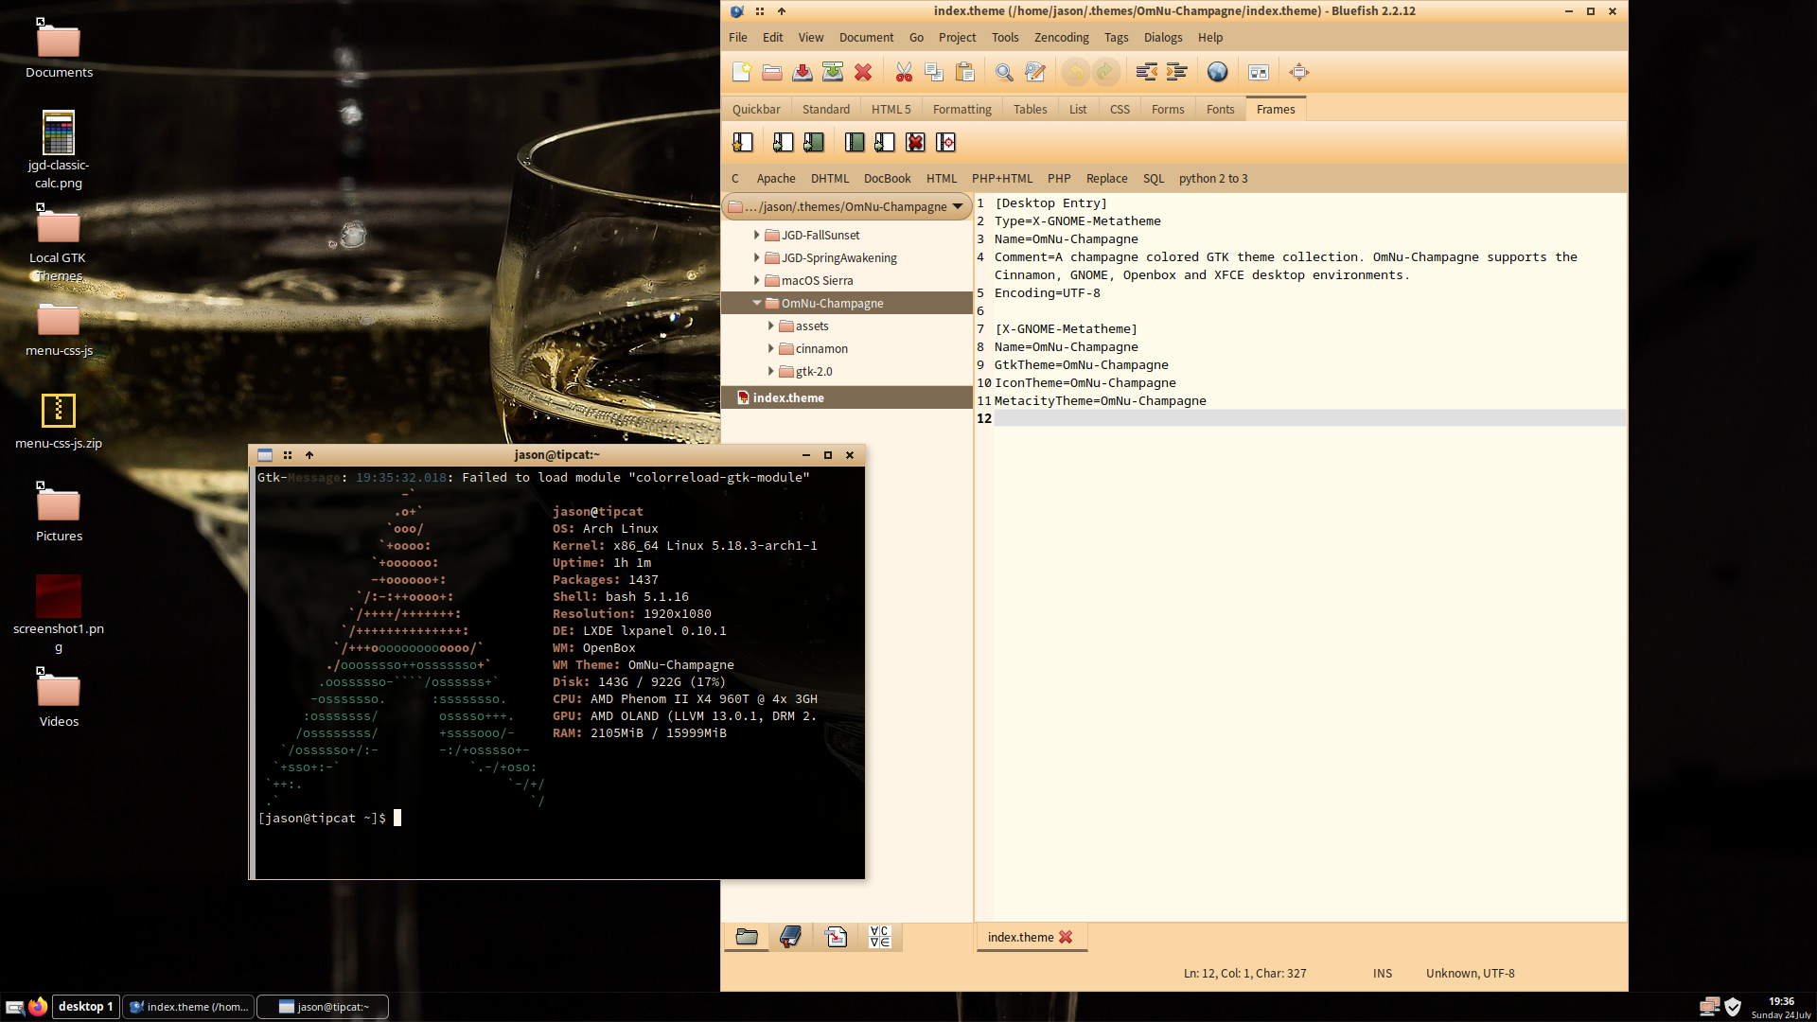Open the python 2 to 3 snippets menu
Image resolution: width=1817 pixels, height=1022 pixels.
pos(1213,179)
